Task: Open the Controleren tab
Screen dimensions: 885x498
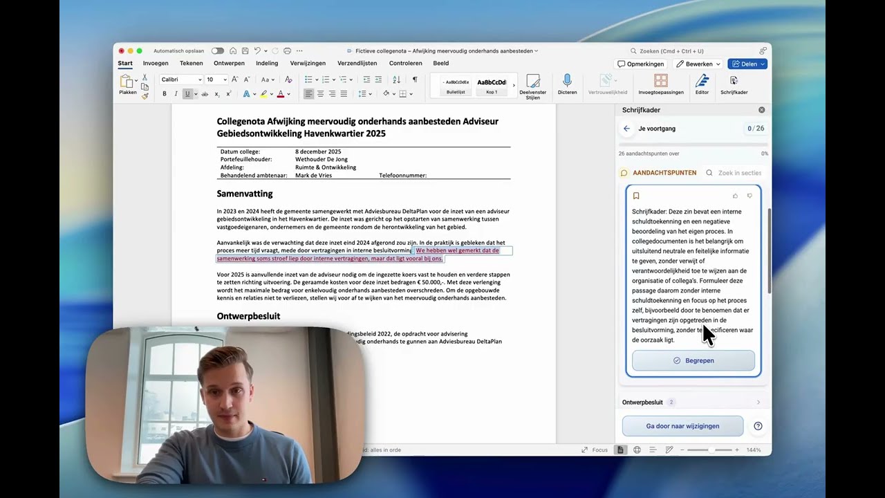Action: click(406, 63)
